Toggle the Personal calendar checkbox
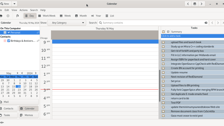Viewport: 224px width, 126px height. pos(9,32)
